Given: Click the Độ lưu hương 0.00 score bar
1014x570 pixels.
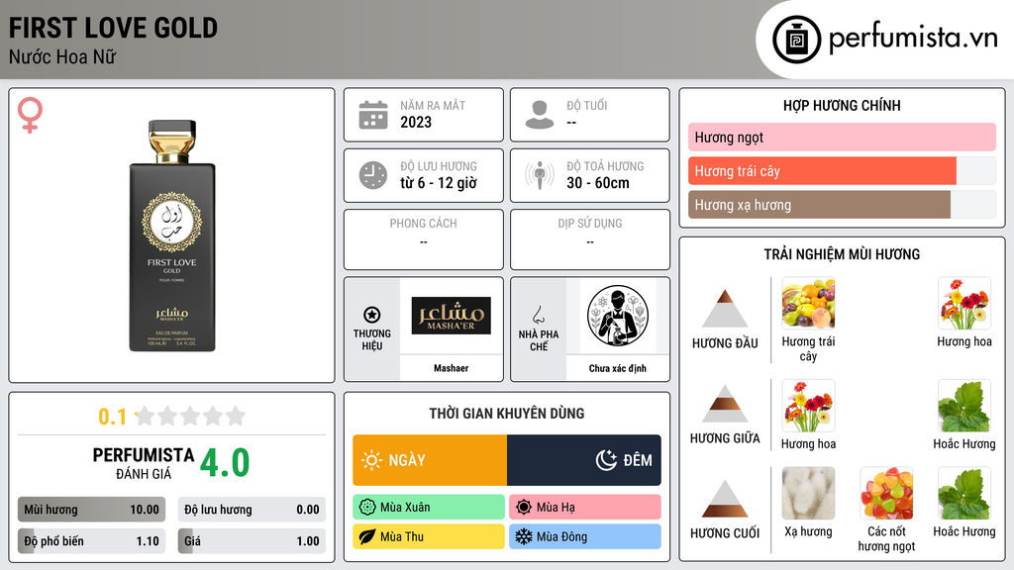Looking at the screenshot, I should (x=252, y=510).
